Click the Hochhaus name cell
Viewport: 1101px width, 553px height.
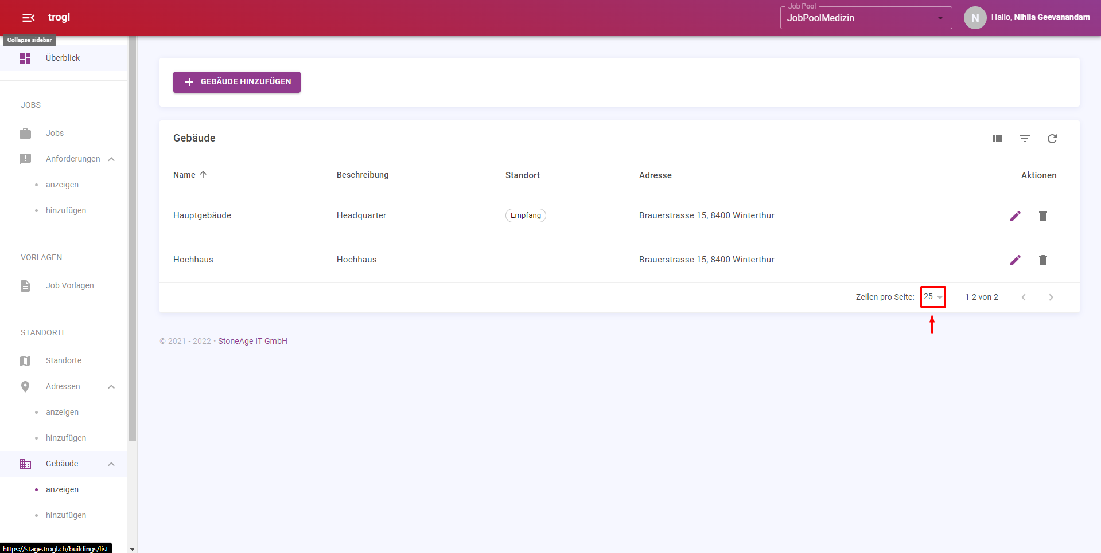193,260
